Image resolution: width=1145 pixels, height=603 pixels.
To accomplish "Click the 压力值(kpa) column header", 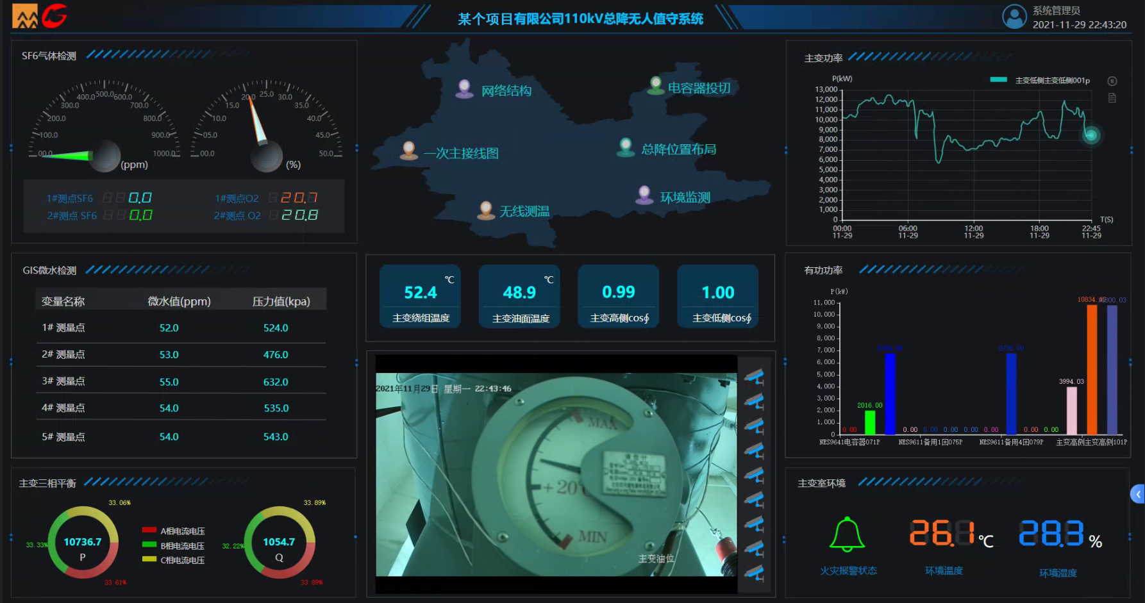I will point(281,301).
